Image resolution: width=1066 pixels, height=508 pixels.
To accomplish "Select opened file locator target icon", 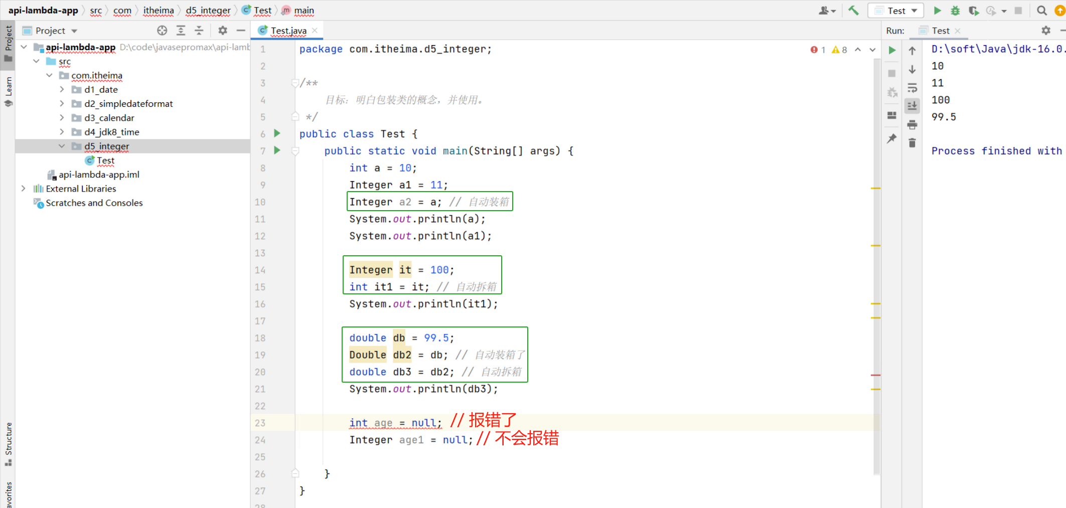I will coord(162,31).
